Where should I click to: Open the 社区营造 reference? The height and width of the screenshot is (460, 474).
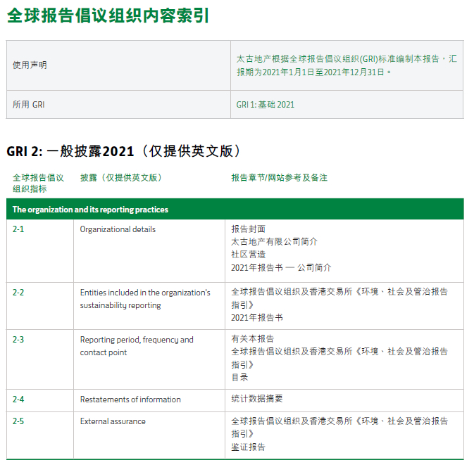pos(248,255)
